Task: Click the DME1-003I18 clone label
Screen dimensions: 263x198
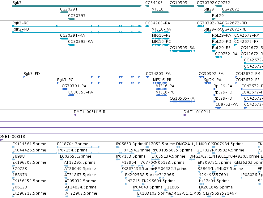Action: 12,137
